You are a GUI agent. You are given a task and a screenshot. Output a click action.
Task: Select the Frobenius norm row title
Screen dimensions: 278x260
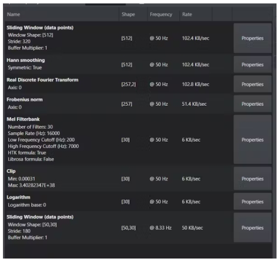coord(25,100)
